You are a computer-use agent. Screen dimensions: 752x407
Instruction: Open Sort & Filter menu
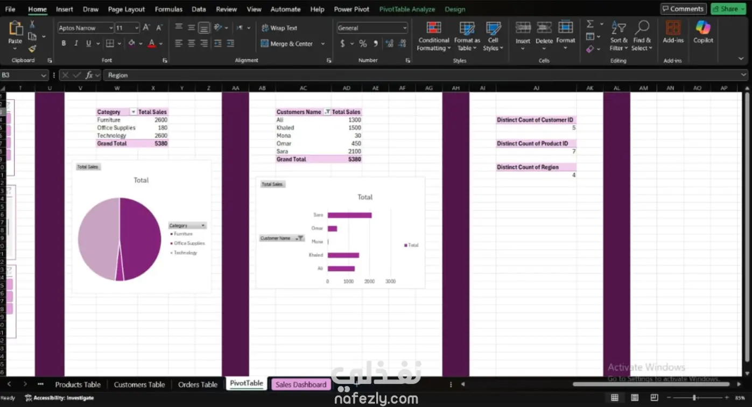[x=619, y=37]
